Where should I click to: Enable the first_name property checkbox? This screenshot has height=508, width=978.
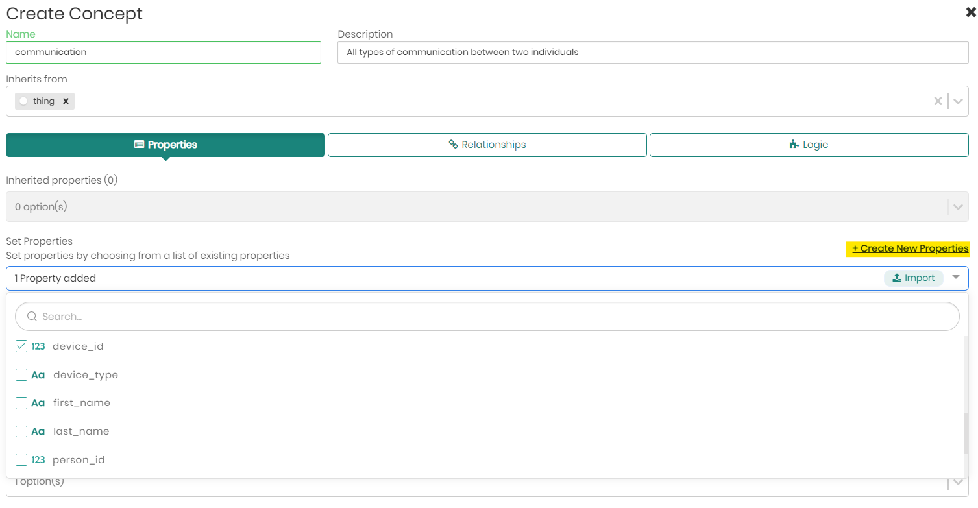(21, 403)
